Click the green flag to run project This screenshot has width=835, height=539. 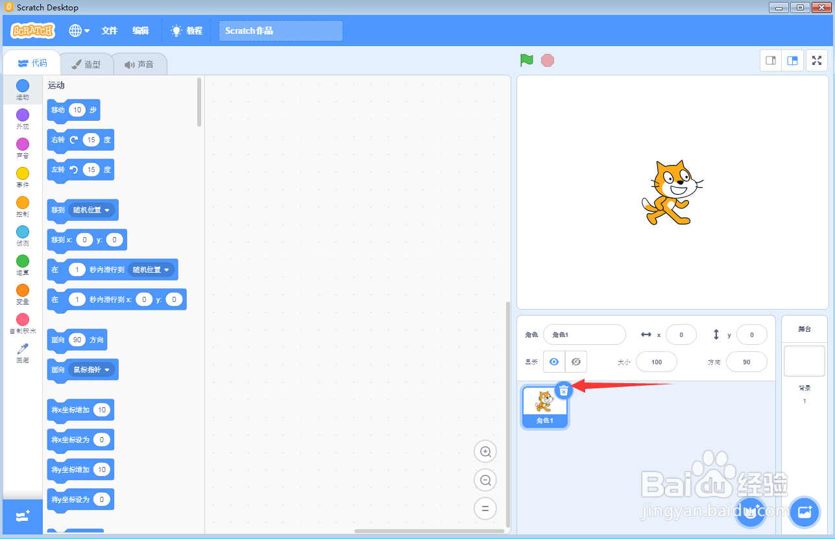(x=526, y=60)
